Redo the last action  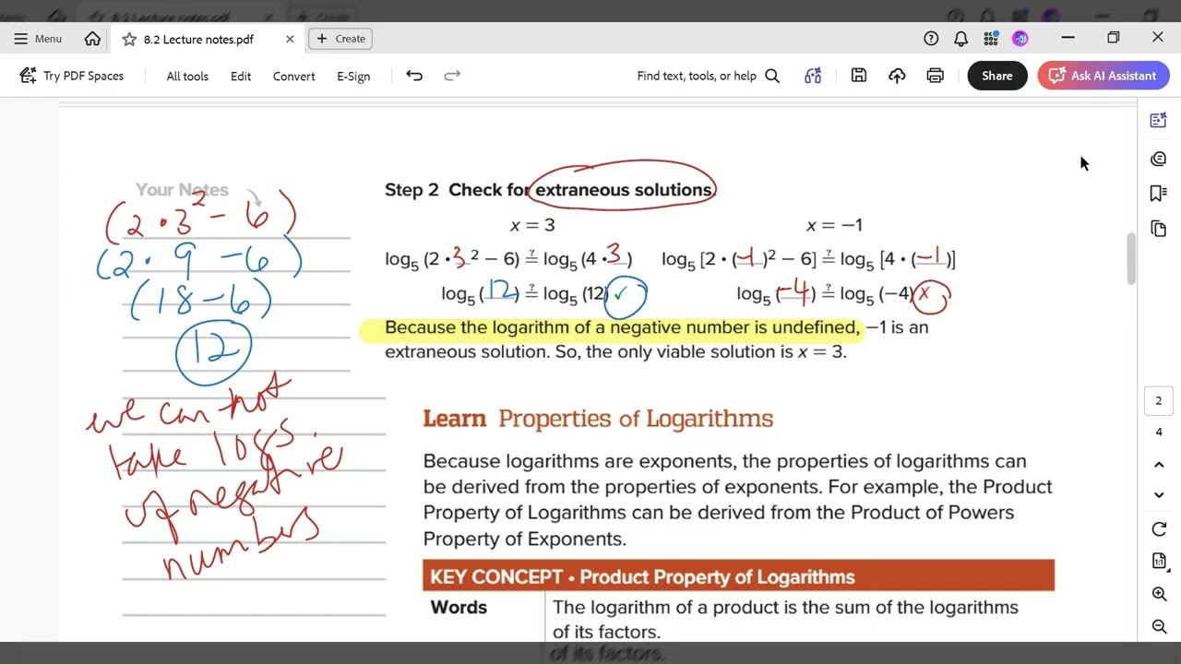(x=452, y=76)
